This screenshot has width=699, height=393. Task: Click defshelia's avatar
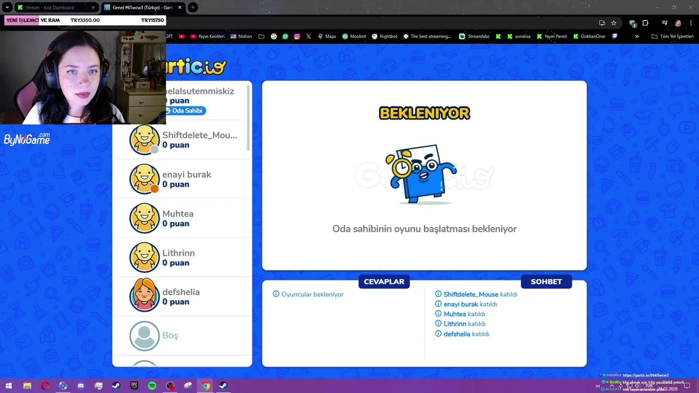144,295
